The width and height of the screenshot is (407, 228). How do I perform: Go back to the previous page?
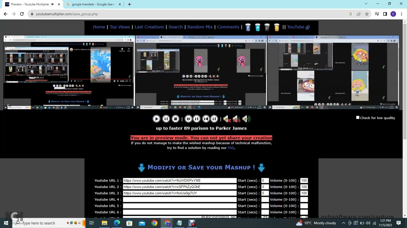point(5,14)
